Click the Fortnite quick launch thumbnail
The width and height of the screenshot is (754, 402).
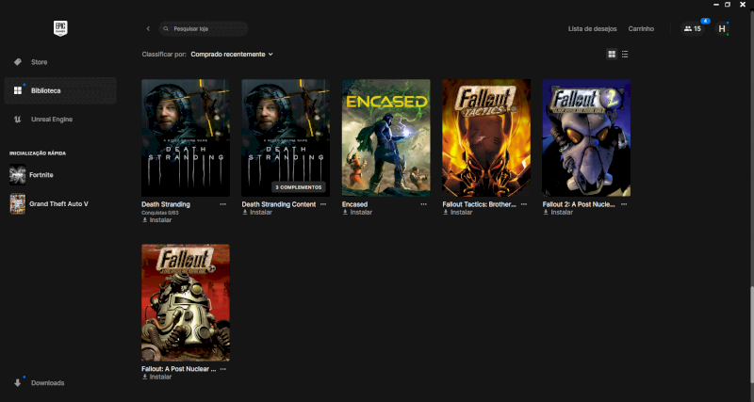tap(18, 175)
